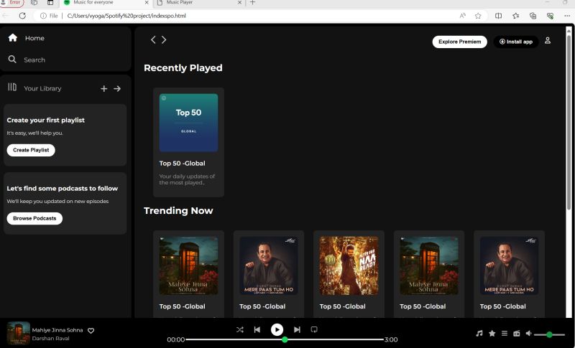Click the Trending Now heading

point(178,211)
